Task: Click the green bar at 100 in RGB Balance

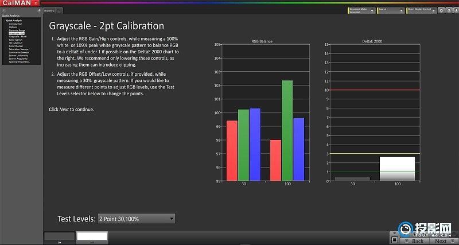Action: (287, 131)
